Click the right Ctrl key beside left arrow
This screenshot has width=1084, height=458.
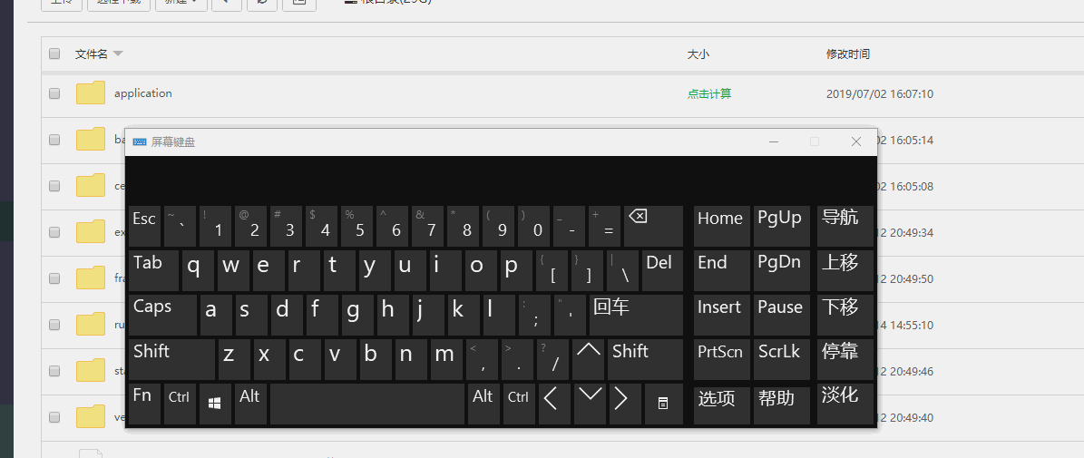click(519, 404)
